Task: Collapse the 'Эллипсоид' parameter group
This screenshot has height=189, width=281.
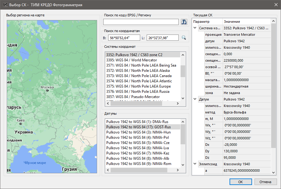Action: [x=195, y=164]
